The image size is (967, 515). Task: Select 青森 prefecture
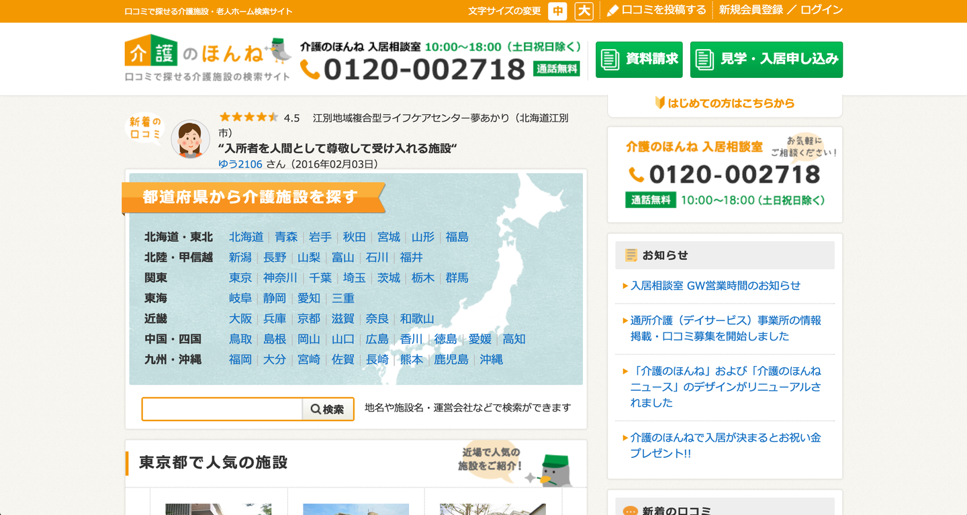286,237
